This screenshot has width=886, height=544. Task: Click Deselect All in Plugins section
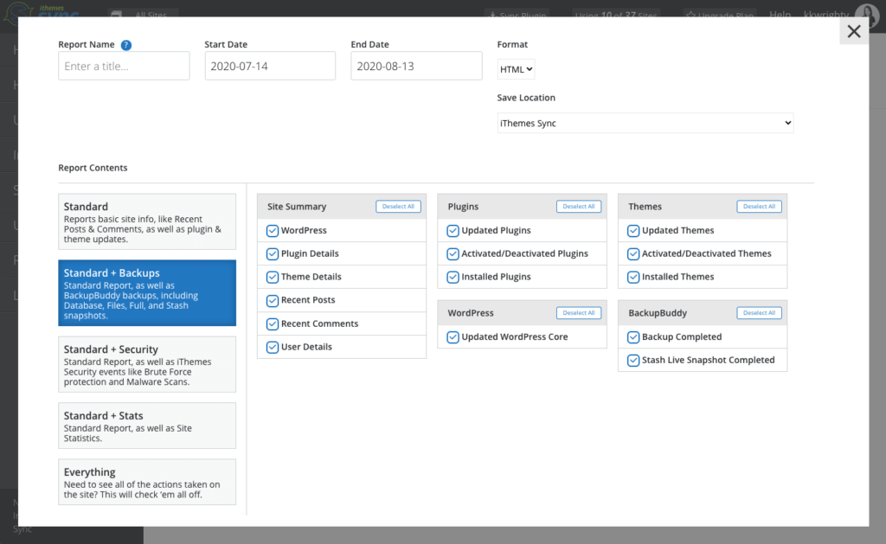click(579, 207)
